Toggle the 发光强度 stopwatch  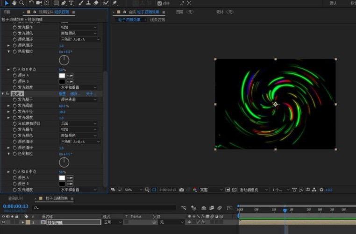[x=15, y=118]
